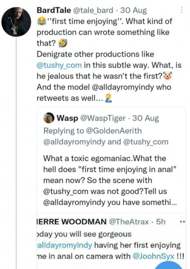Click the Wasp display name

67,118
